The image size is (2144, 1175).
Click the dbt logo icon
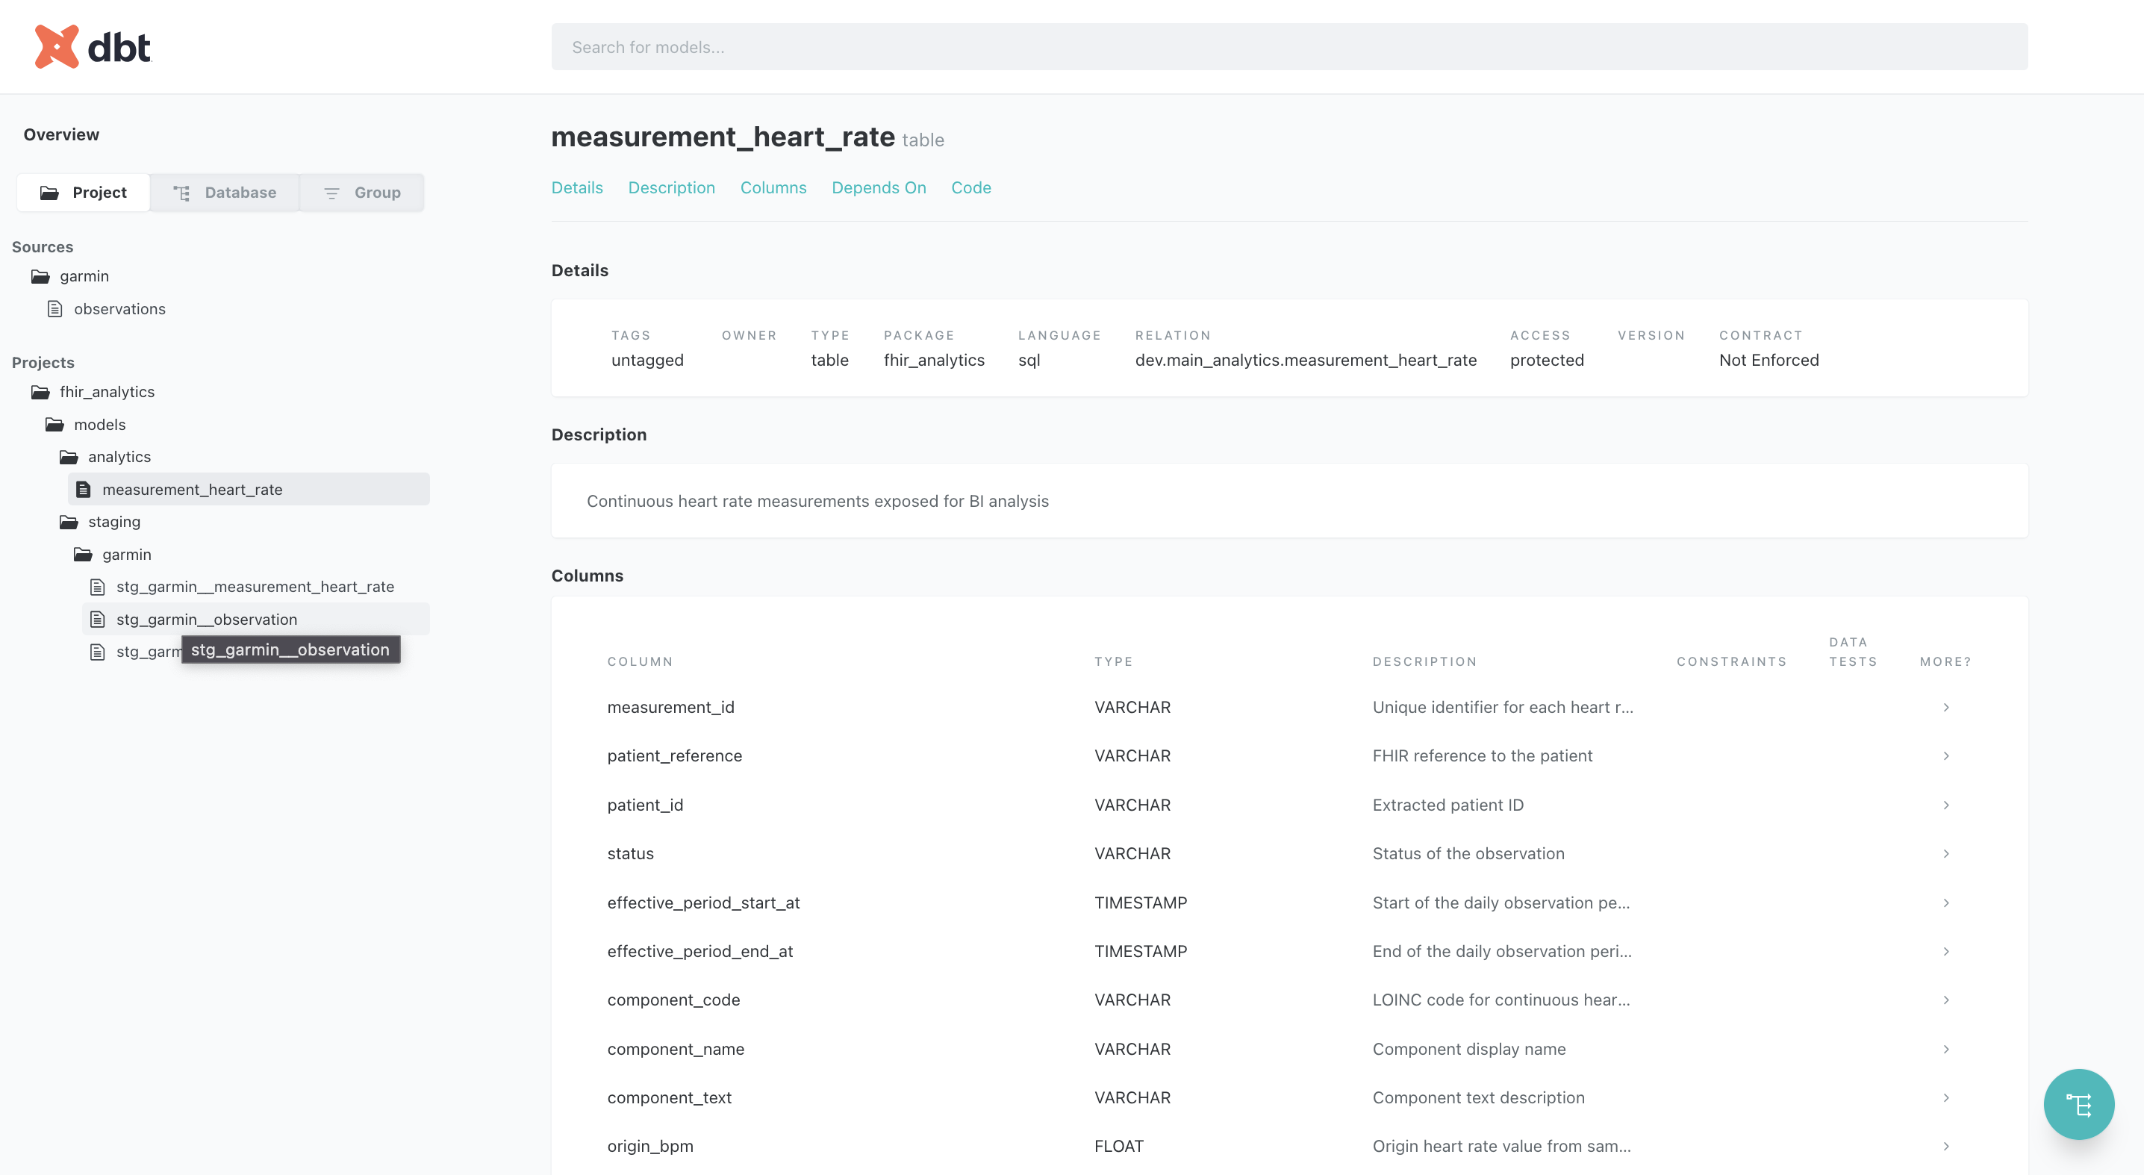(x=57, y=46)
